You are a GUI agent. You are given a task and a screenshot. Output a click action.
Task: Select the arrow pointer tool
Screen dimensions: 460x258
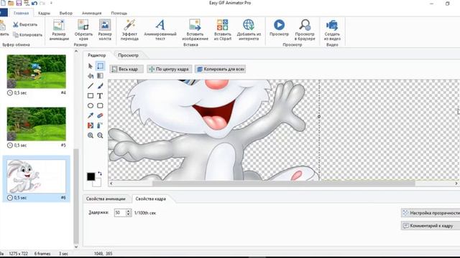pyautogui.click(x=91, y=66)
